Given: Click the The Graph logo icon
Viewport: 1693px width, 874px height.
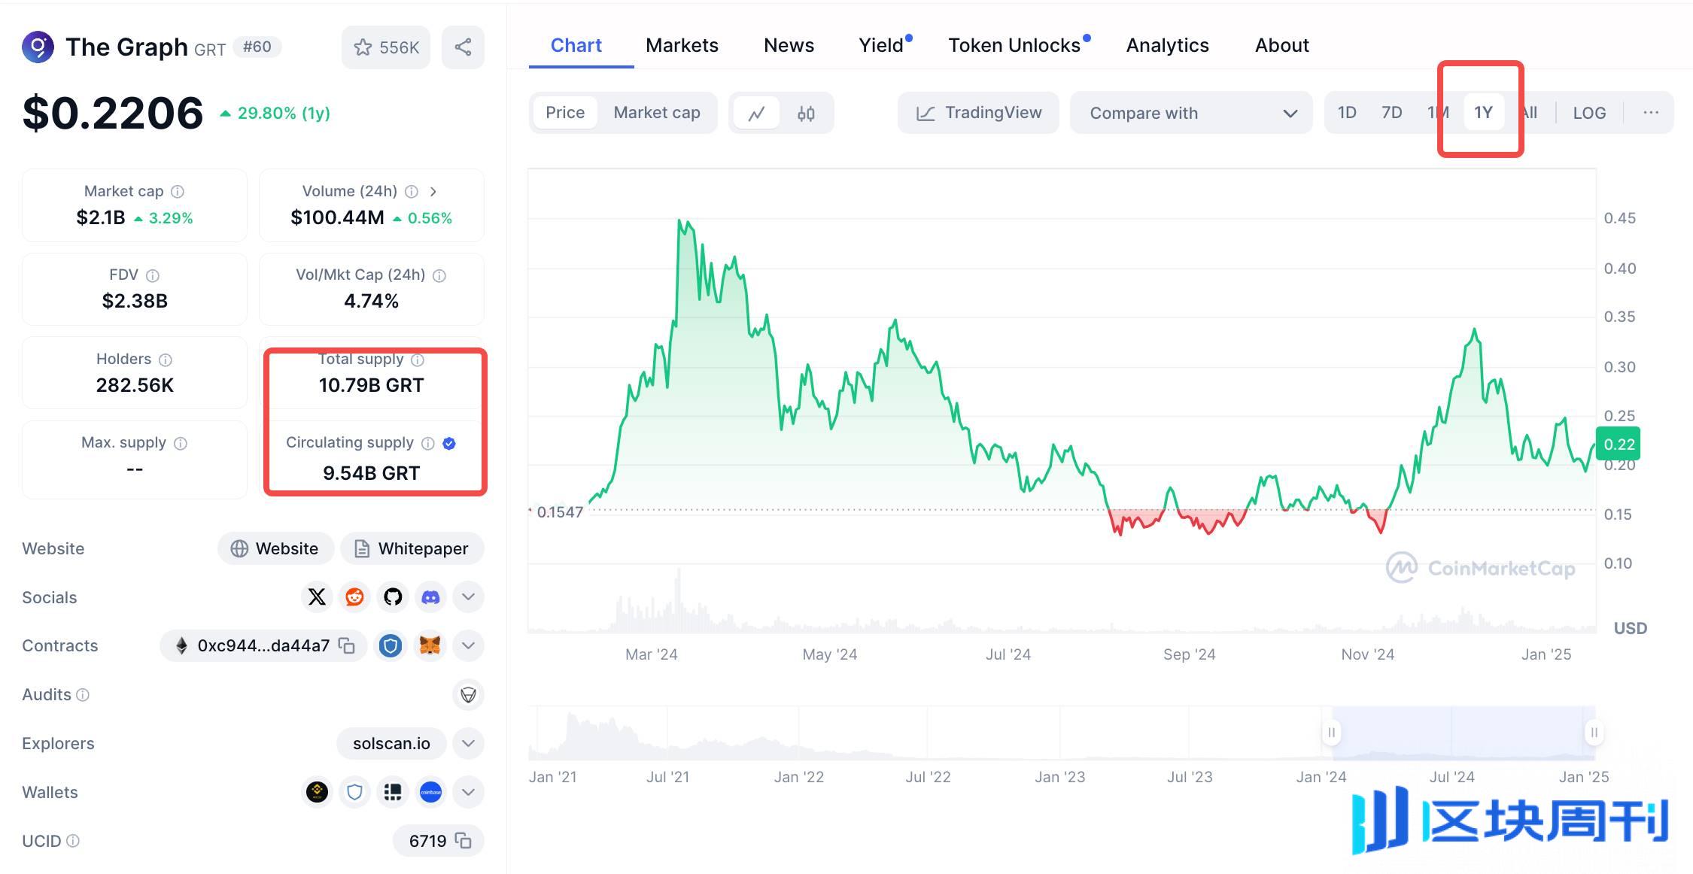Looking at the screenshot, I should pyautogui.click(x=38, y=47).
